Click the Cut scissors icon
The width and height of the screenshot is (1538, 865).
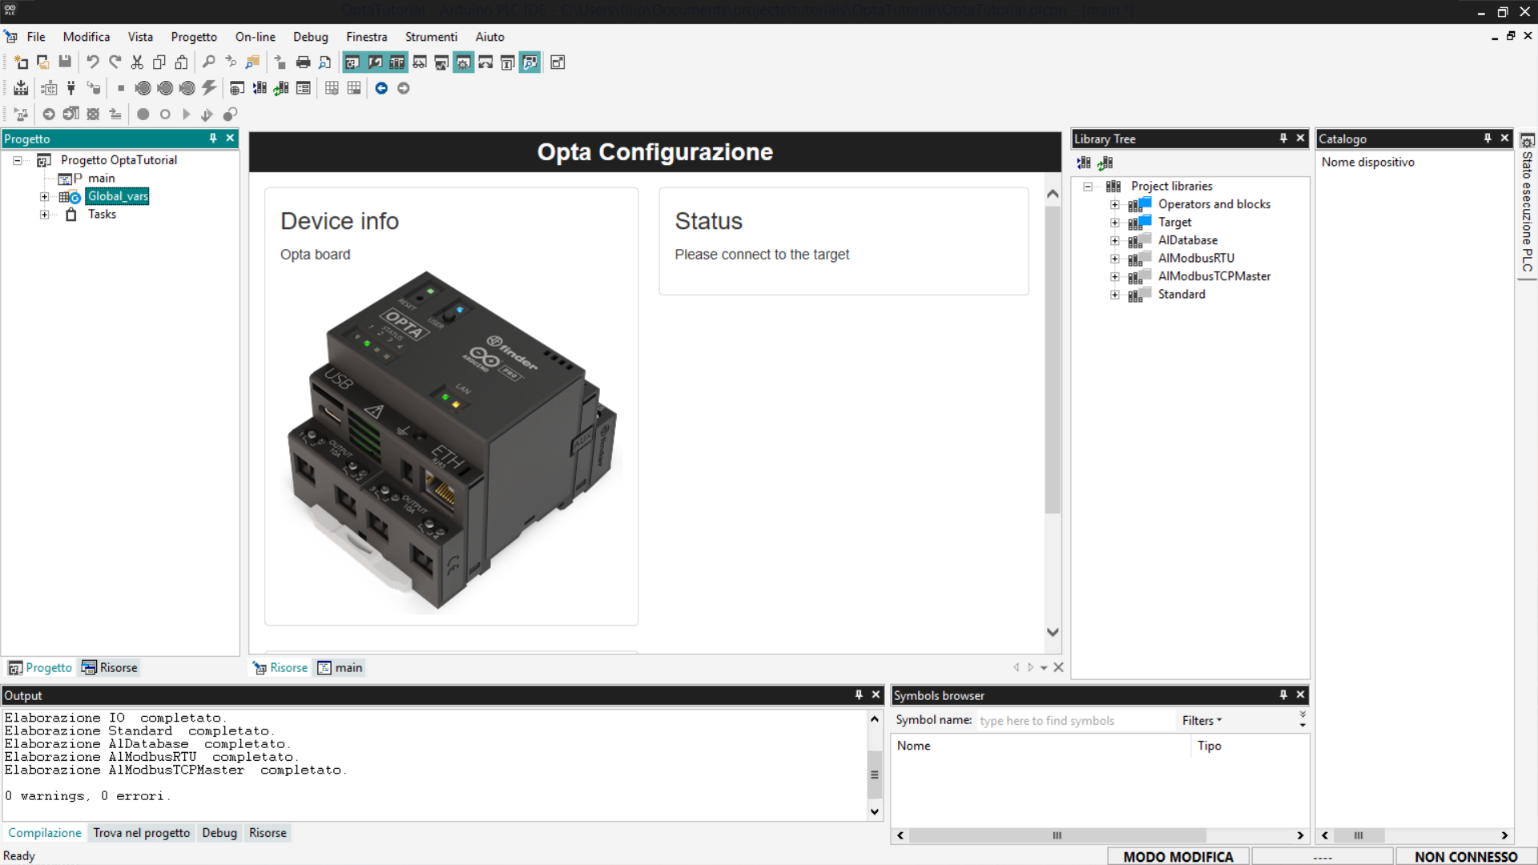137,62
